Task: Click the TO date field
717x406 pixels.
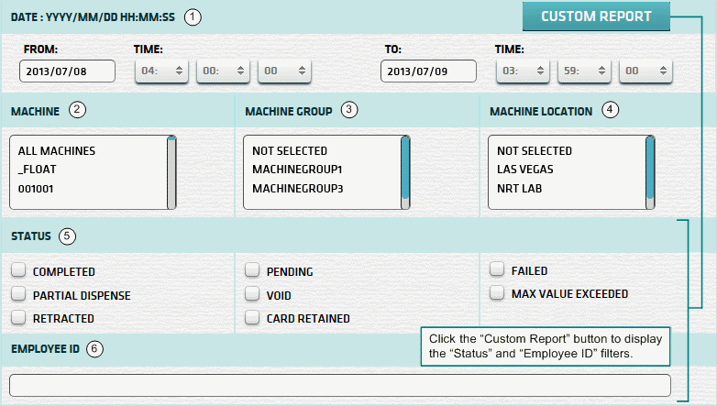Action: pos(427,71)
